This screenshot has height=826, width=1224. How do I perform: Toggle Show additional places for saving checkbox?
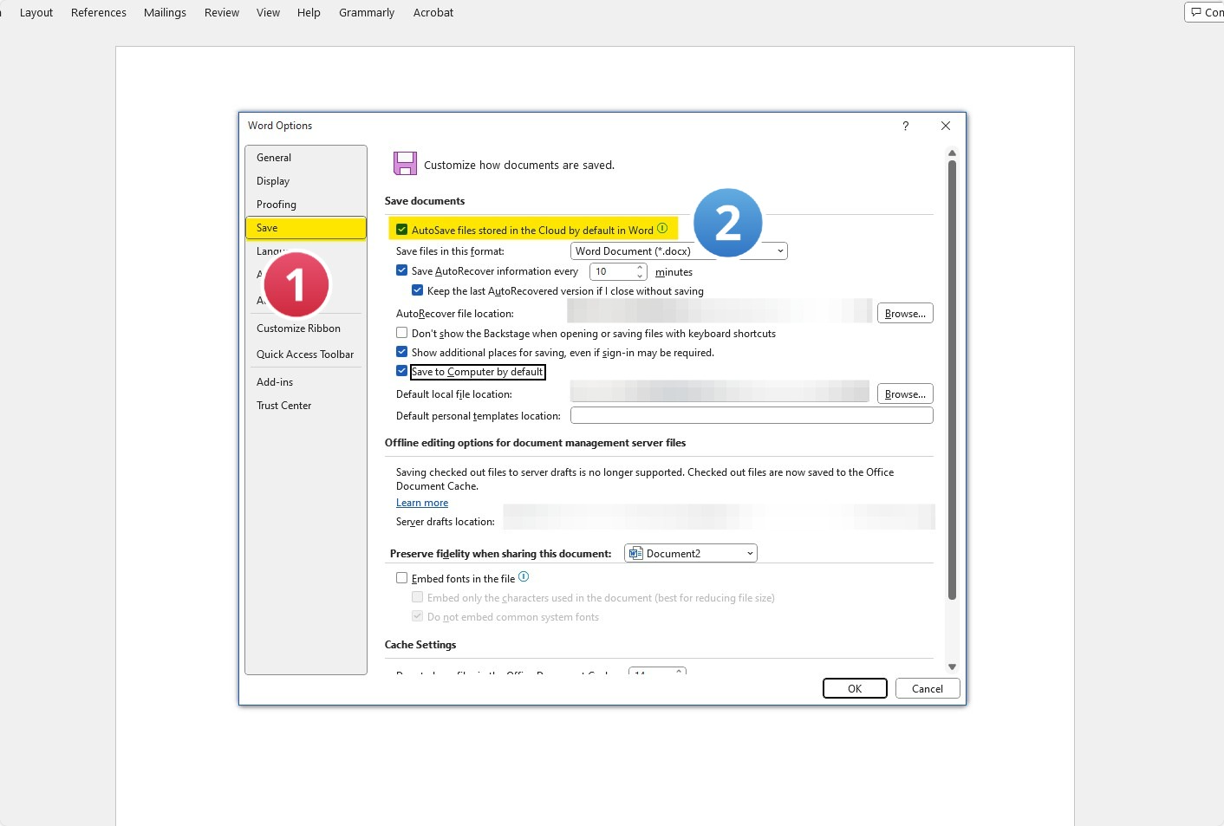click(401, 352)
